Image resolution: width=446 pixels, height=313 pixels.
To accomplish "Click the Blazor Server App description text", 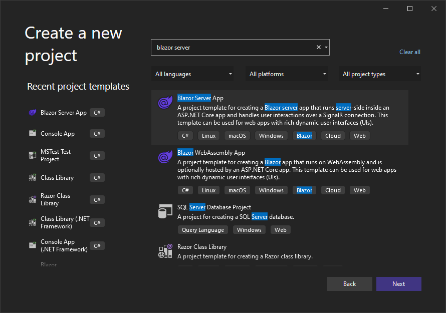I will pos(283,115).
